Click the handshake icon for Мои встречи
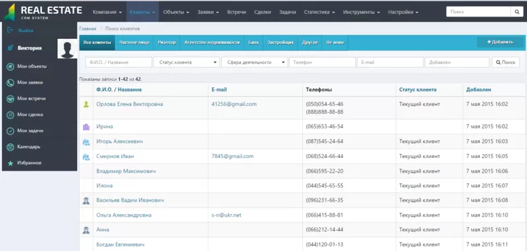 click(11, 99)
